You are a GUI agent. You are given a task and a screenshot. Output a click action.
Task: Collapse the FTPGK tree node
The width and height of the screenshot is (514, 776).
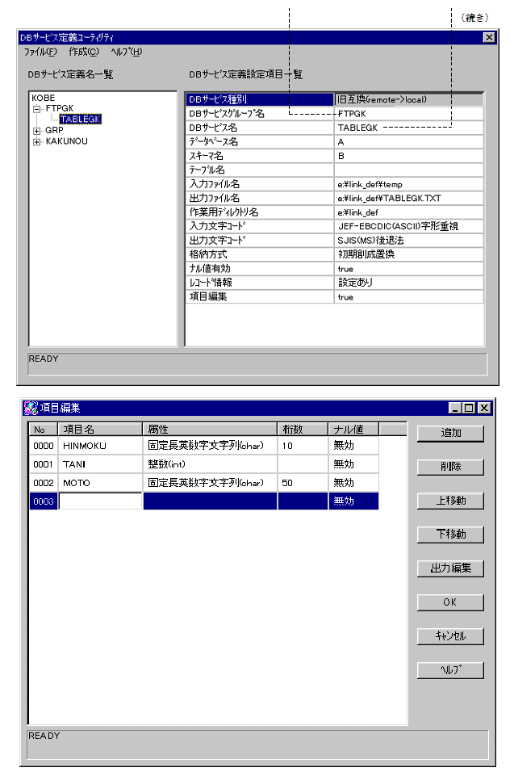pyautogui.click(x=36, y=109)
